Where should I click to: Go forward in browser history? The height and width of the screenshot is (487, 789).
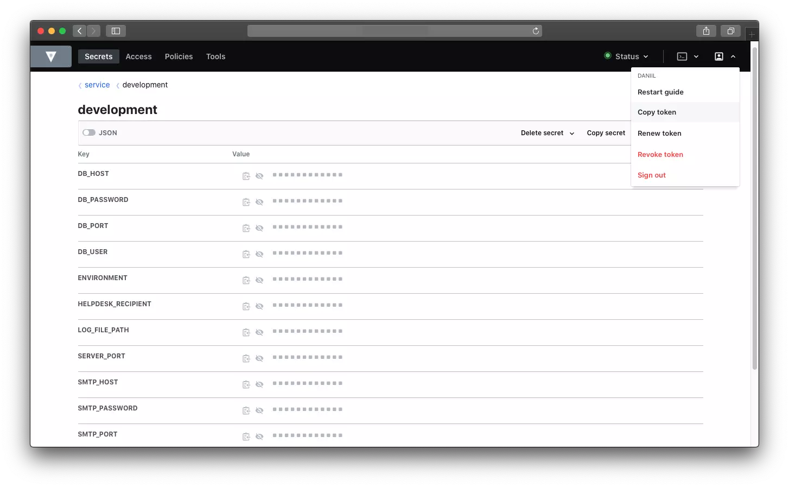click(x=93, y=31)
